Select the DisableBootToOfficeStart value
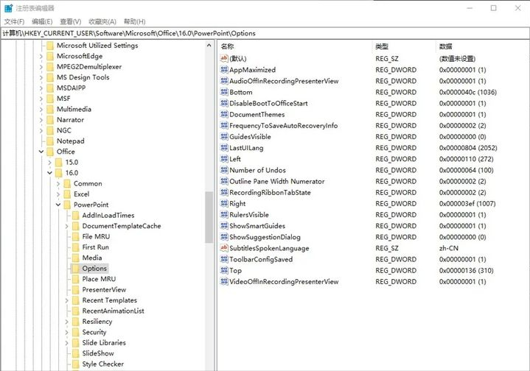 (x=268, y=103)
